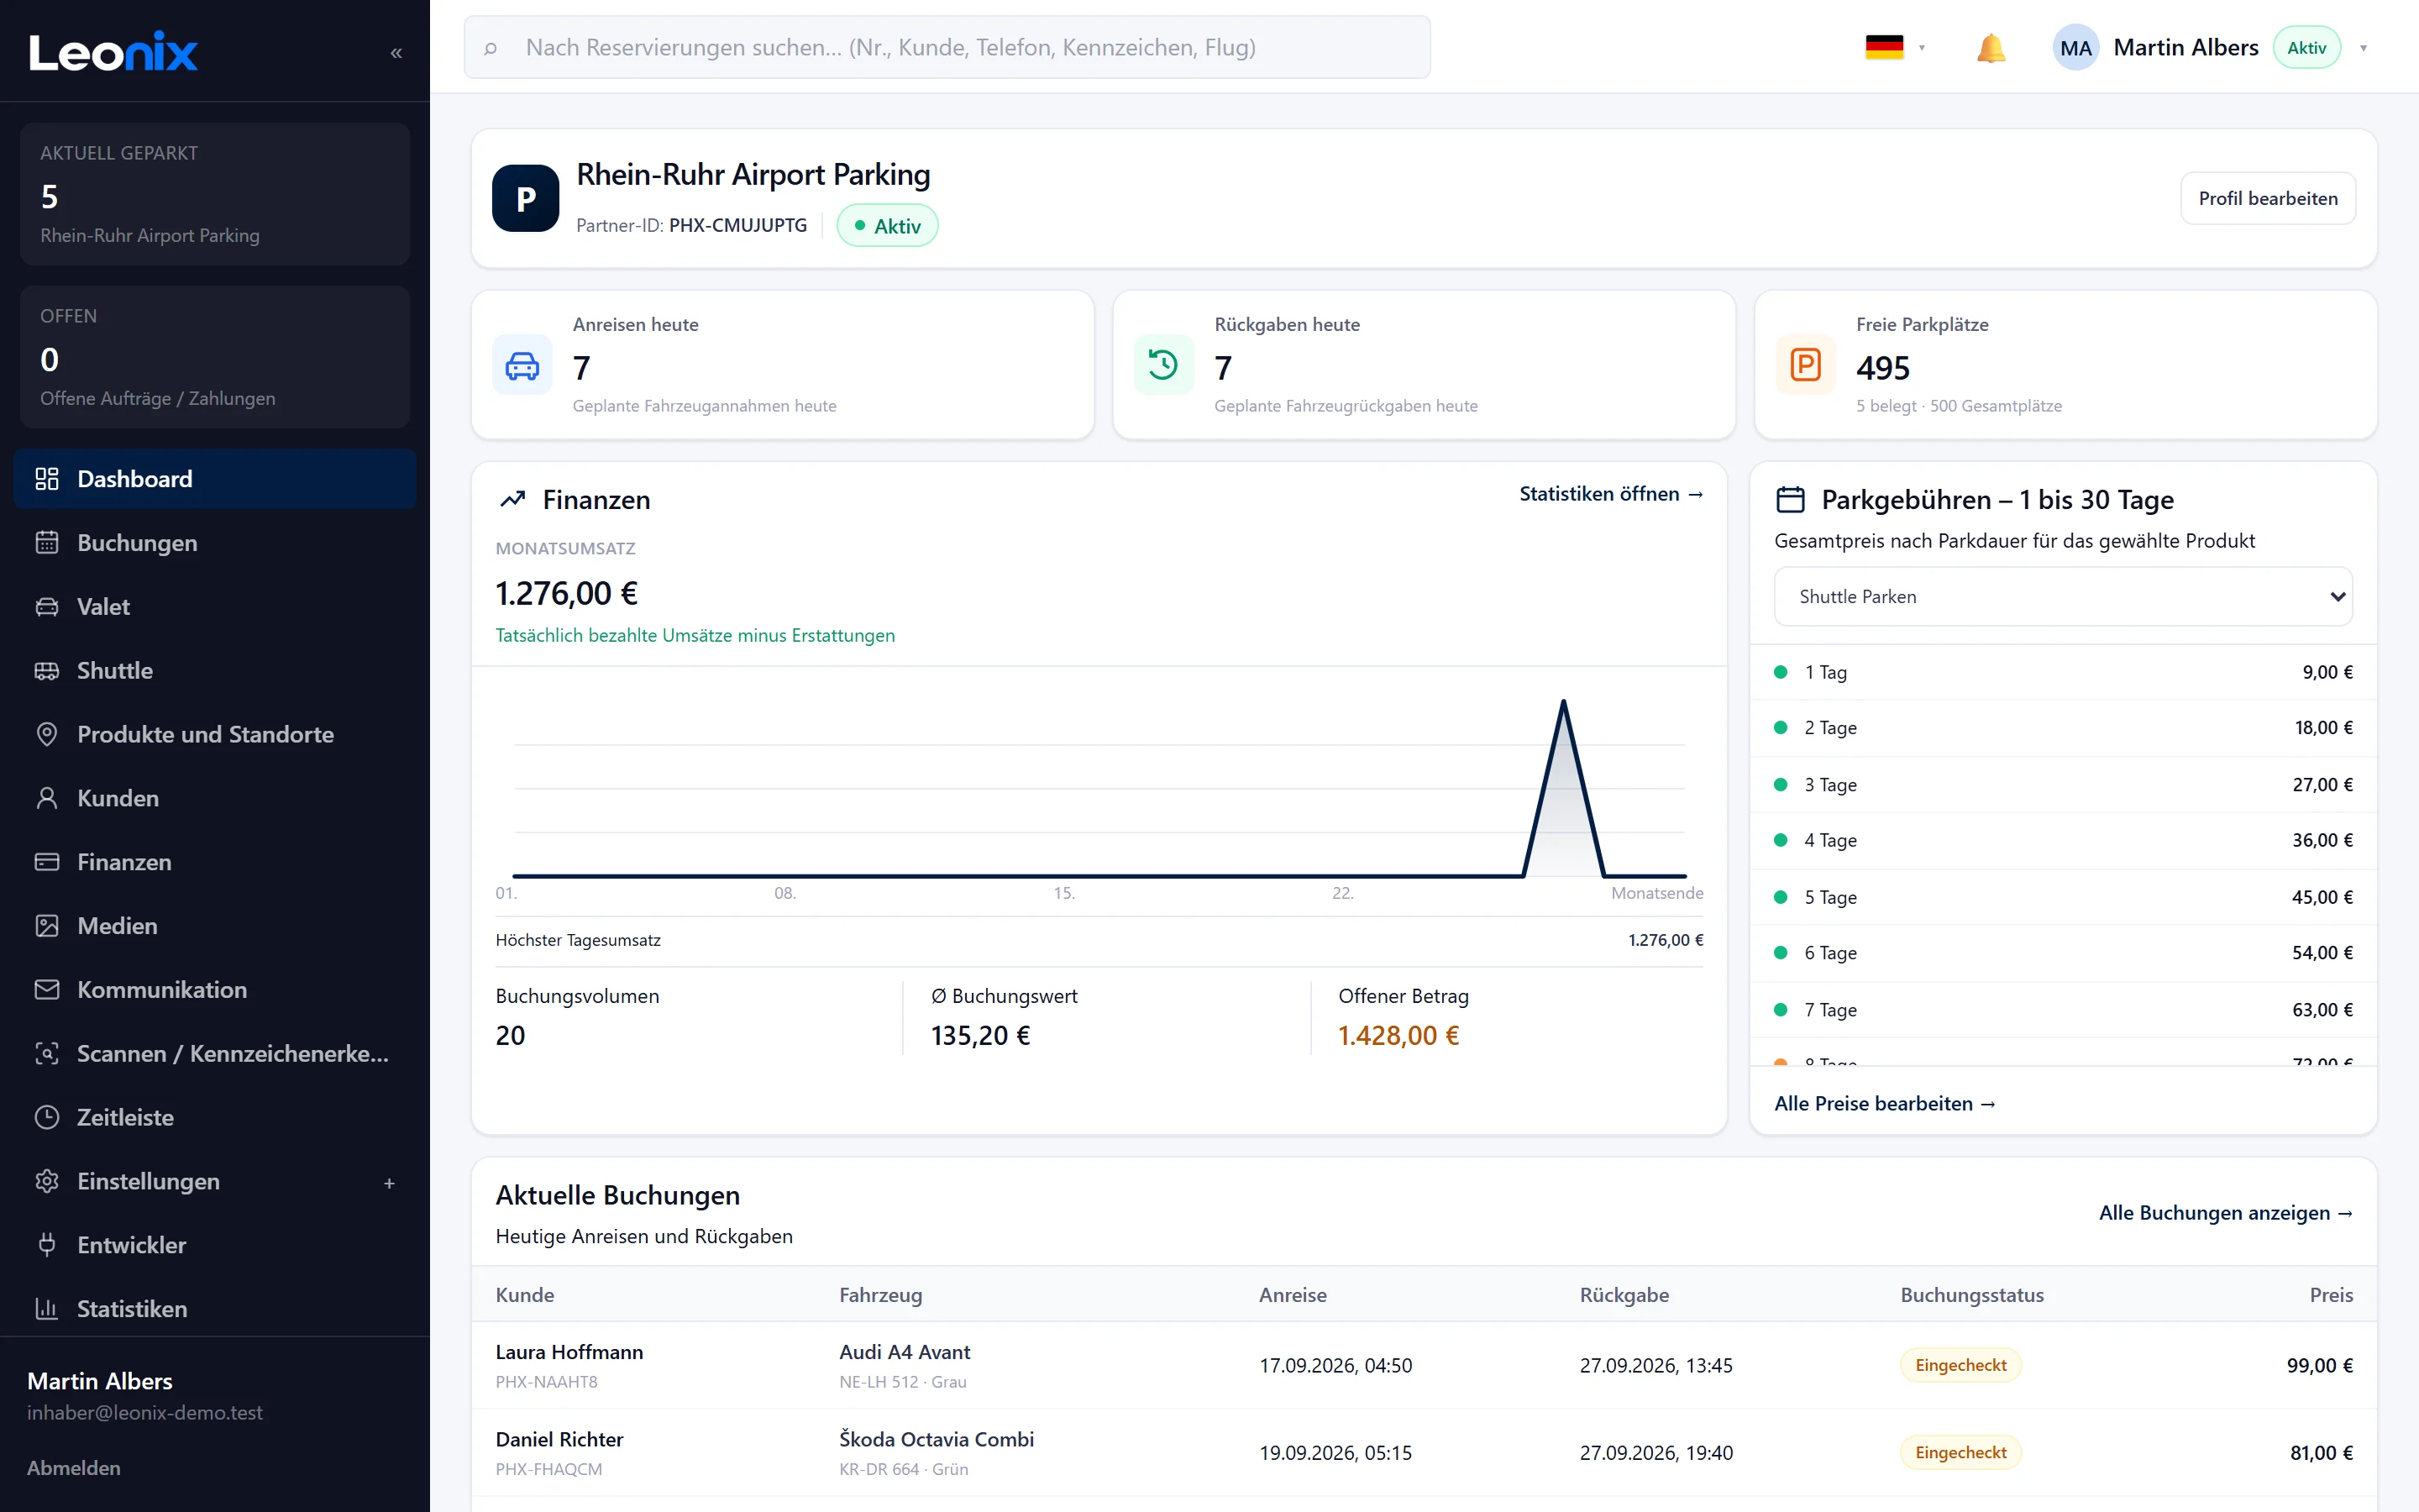The image size is (2419, 1512).
Task: Expand Einstellungen submenu with plus
Action: pyautogui.click(x=390, y=1183)
